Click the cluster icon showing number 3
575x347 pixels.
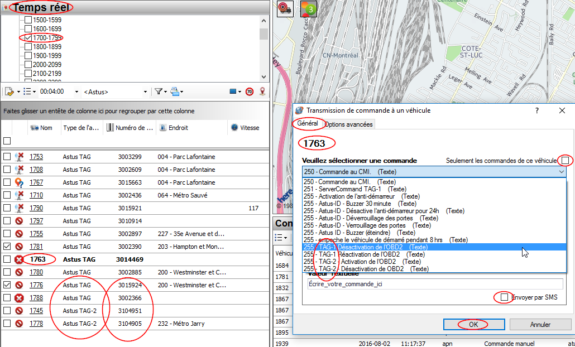[x=308, y=9]
